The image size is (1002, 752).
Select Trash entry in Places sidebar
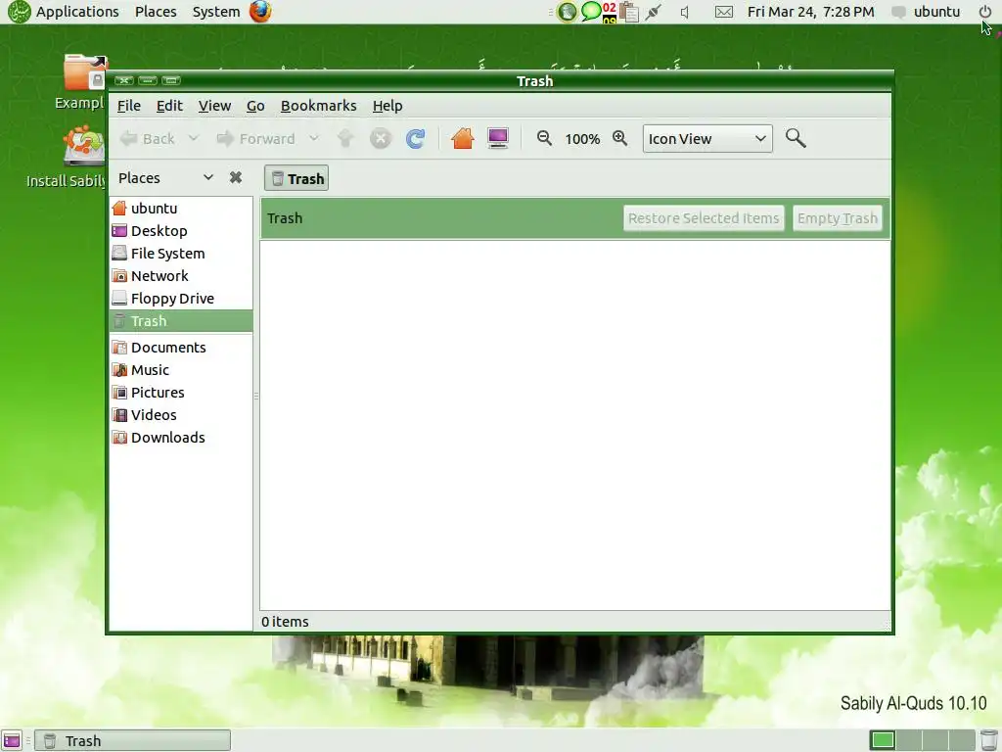181,320
